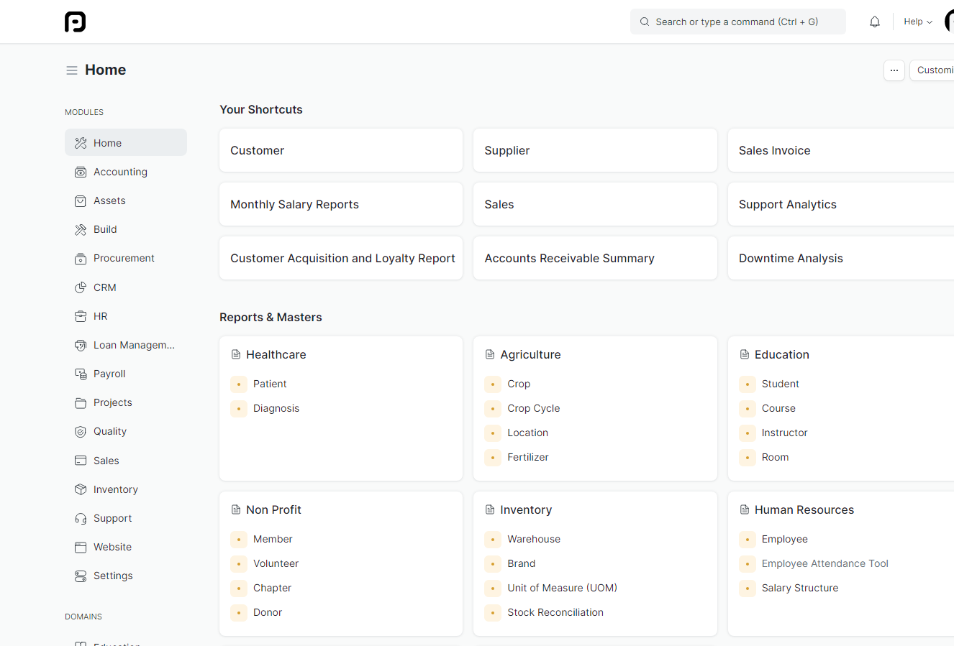
Task: Toggle sidebar with the hamburger icon
Action: tap(72, 70)
